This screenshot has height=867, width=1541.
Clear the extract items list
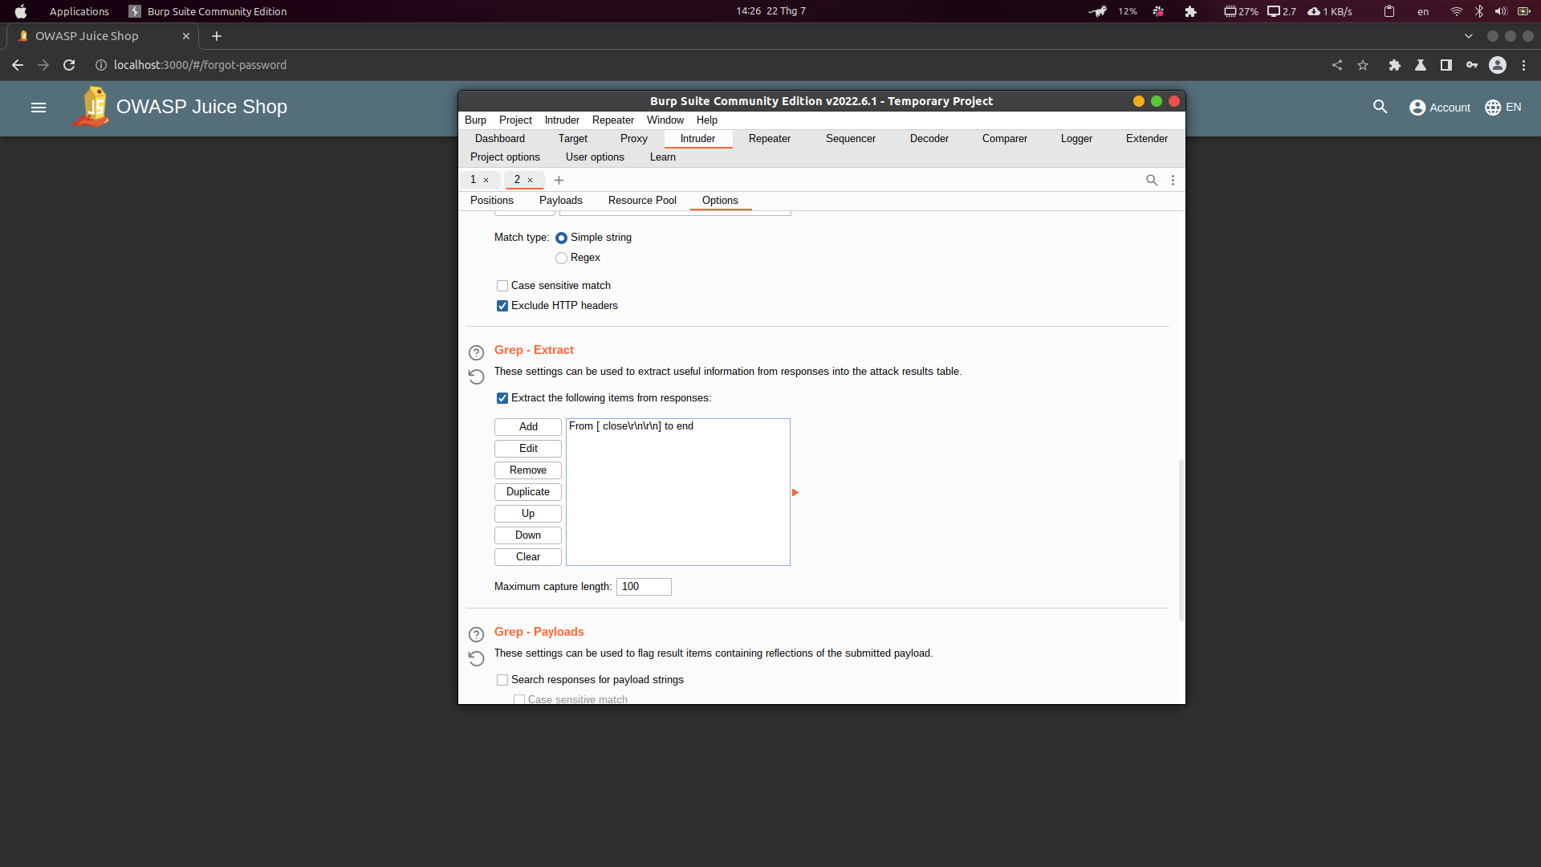528,557
